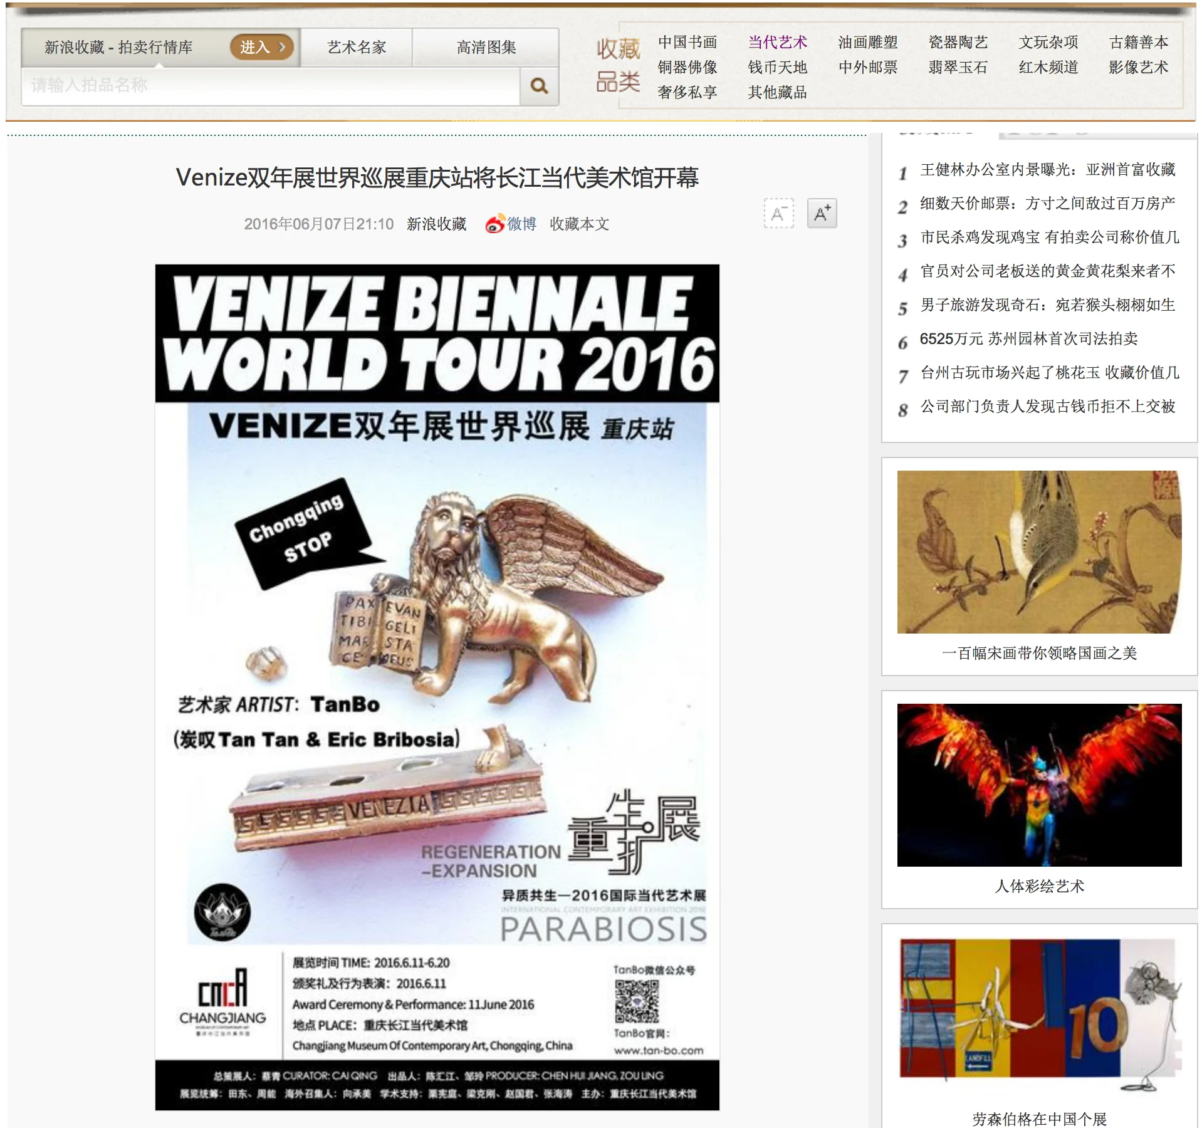Open 油画雕塑 category
Viewport: 1202px width, 1128px height.
click(x=867, y=42)
